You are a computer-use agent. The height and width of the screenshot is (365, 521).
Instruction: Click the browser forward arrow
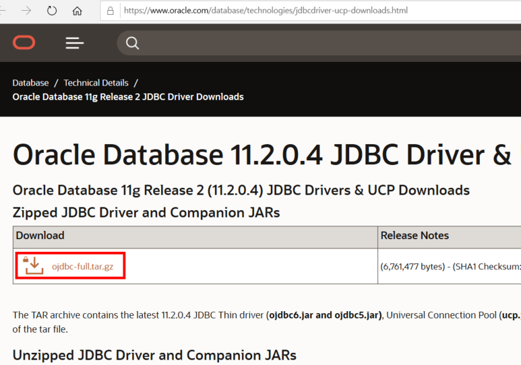tap(26, 11)
